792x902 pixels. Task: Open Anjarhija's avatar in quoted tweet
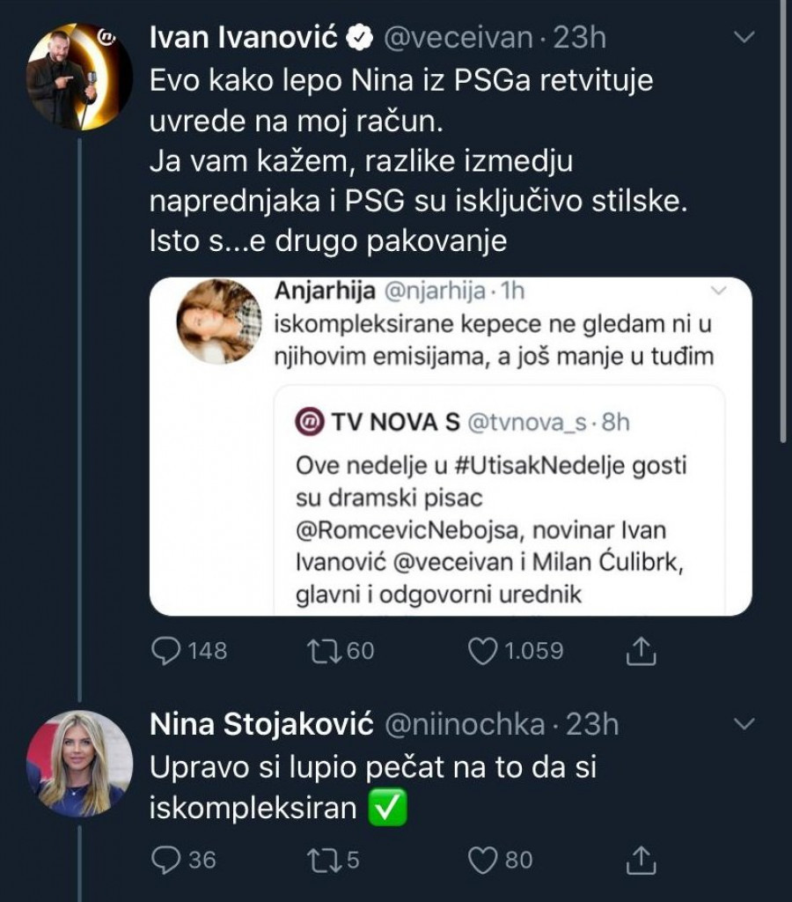point(219,321)
